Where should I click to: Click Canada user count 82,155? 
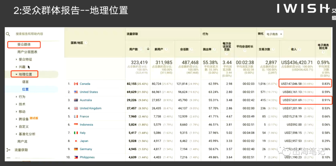pyautogui.click(x=132, y=84)
